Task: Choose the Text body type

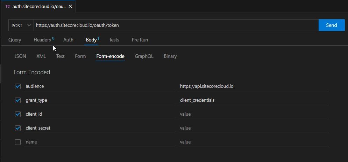Action: tap(61, 56)
